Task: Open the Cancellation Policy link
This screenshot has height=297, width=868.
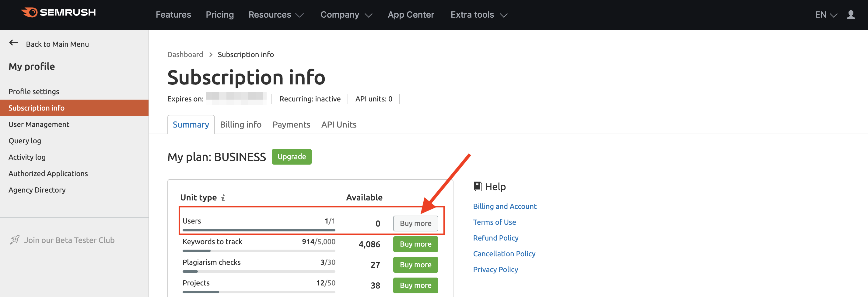Action: click(x=504, y=254)
